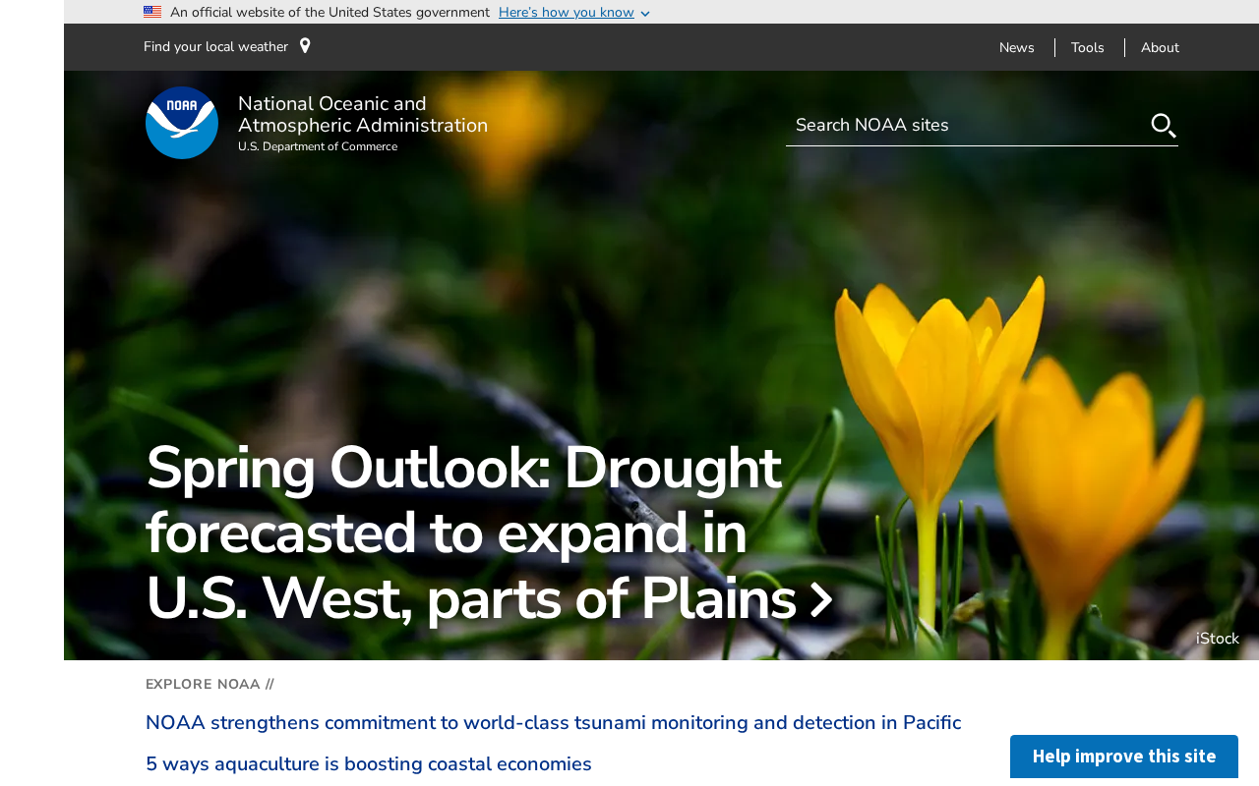Click the location pin icon
1259x786 pixels.
(x=305, y=46)
